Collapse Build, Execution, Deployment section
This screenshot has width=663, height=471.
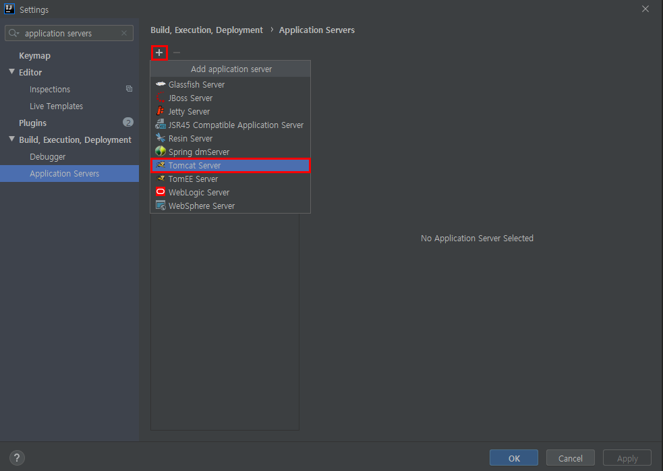(x=12, y=139)
